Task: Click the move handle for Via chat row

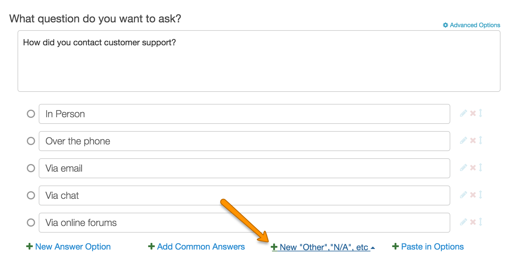Action: [x=481, y=195]
